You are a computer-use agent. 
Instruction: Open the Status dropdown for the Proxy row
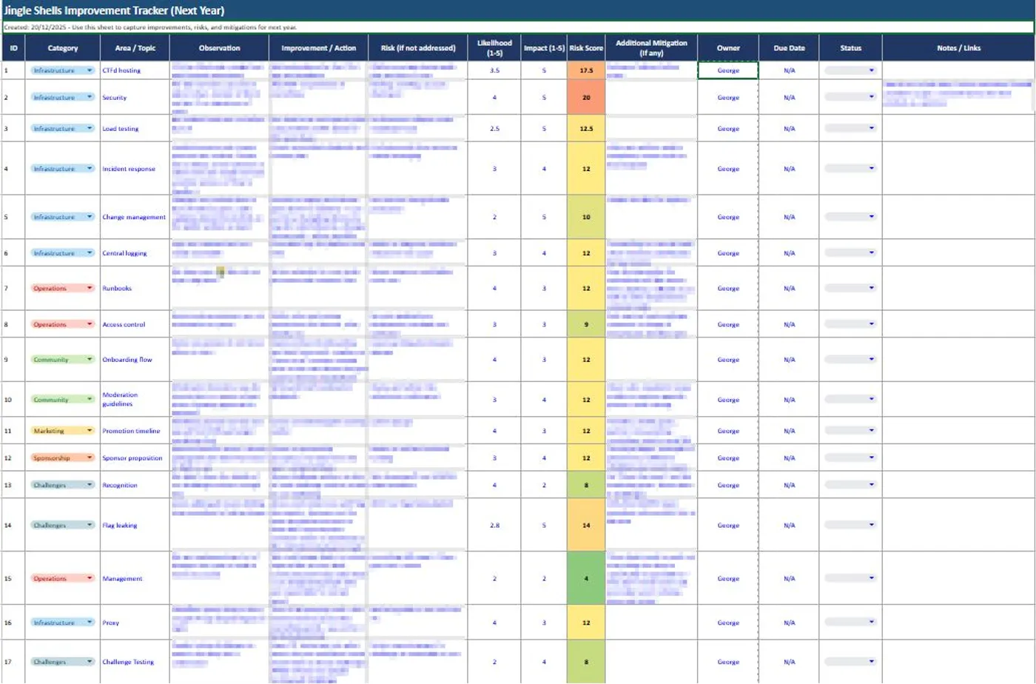coord(871,623)
